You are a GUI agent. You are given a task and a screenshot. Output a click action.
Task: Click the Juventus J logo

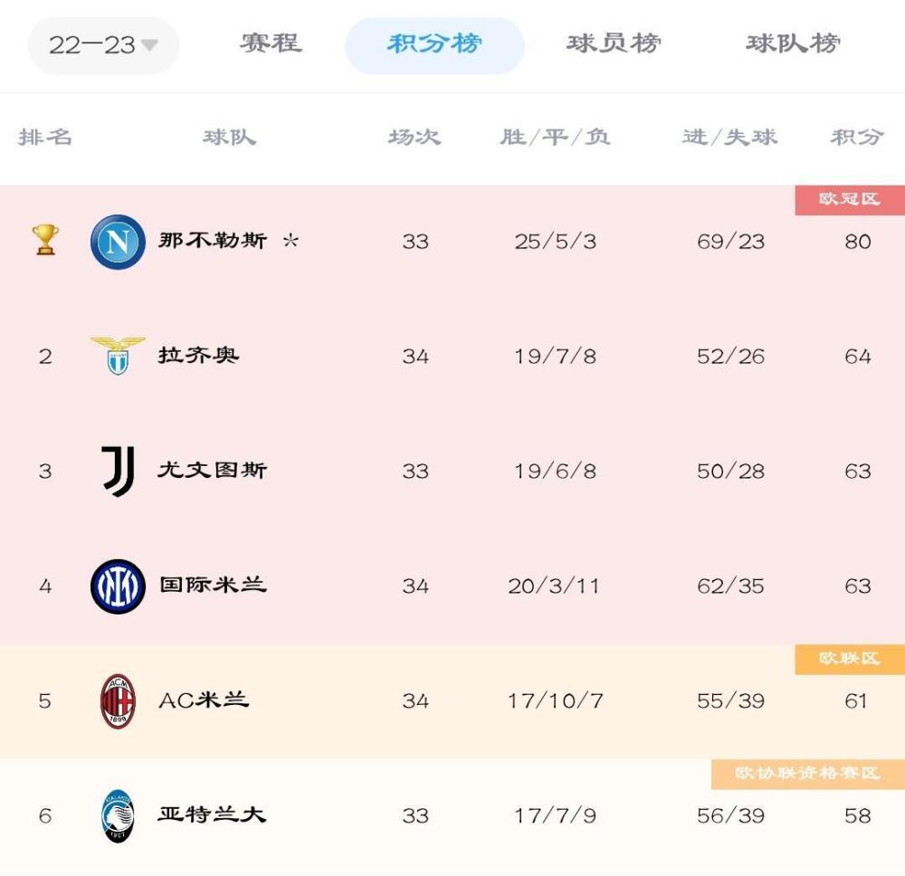tap(119, 471)
